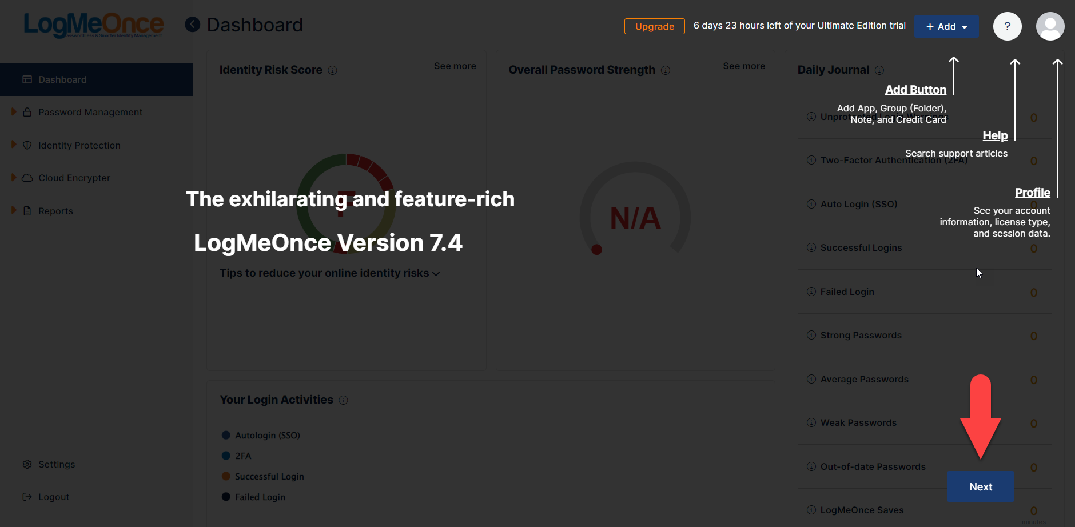This screenshot has width=1075, height=527.
Task: Click the trial time remaining text
Action: pos(799,25)
